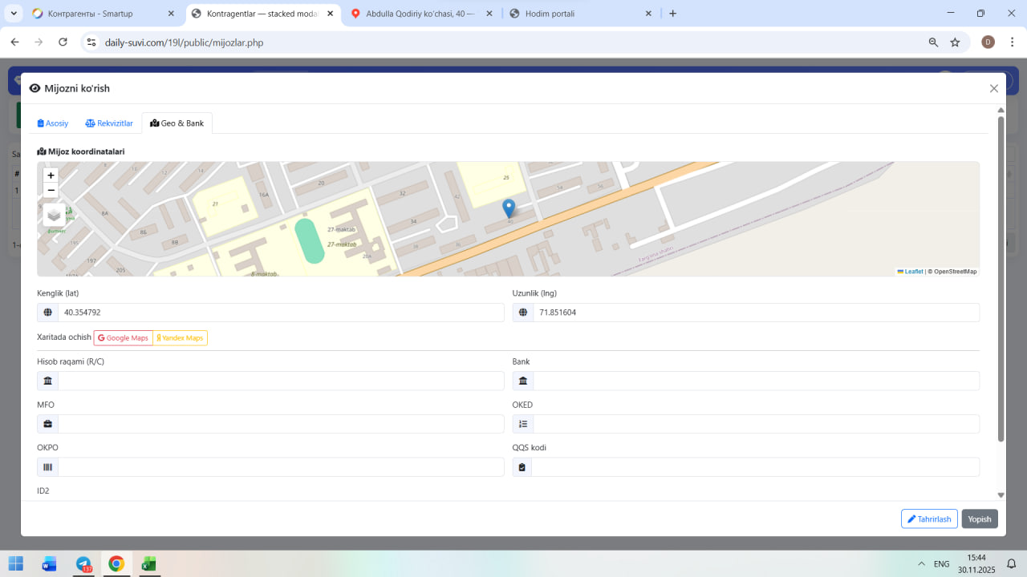Image resolution: width=1027 pixels, height=577 pixels.
Task: Open the Chrome tab search dropdown
Action: (x=14, y=14)
